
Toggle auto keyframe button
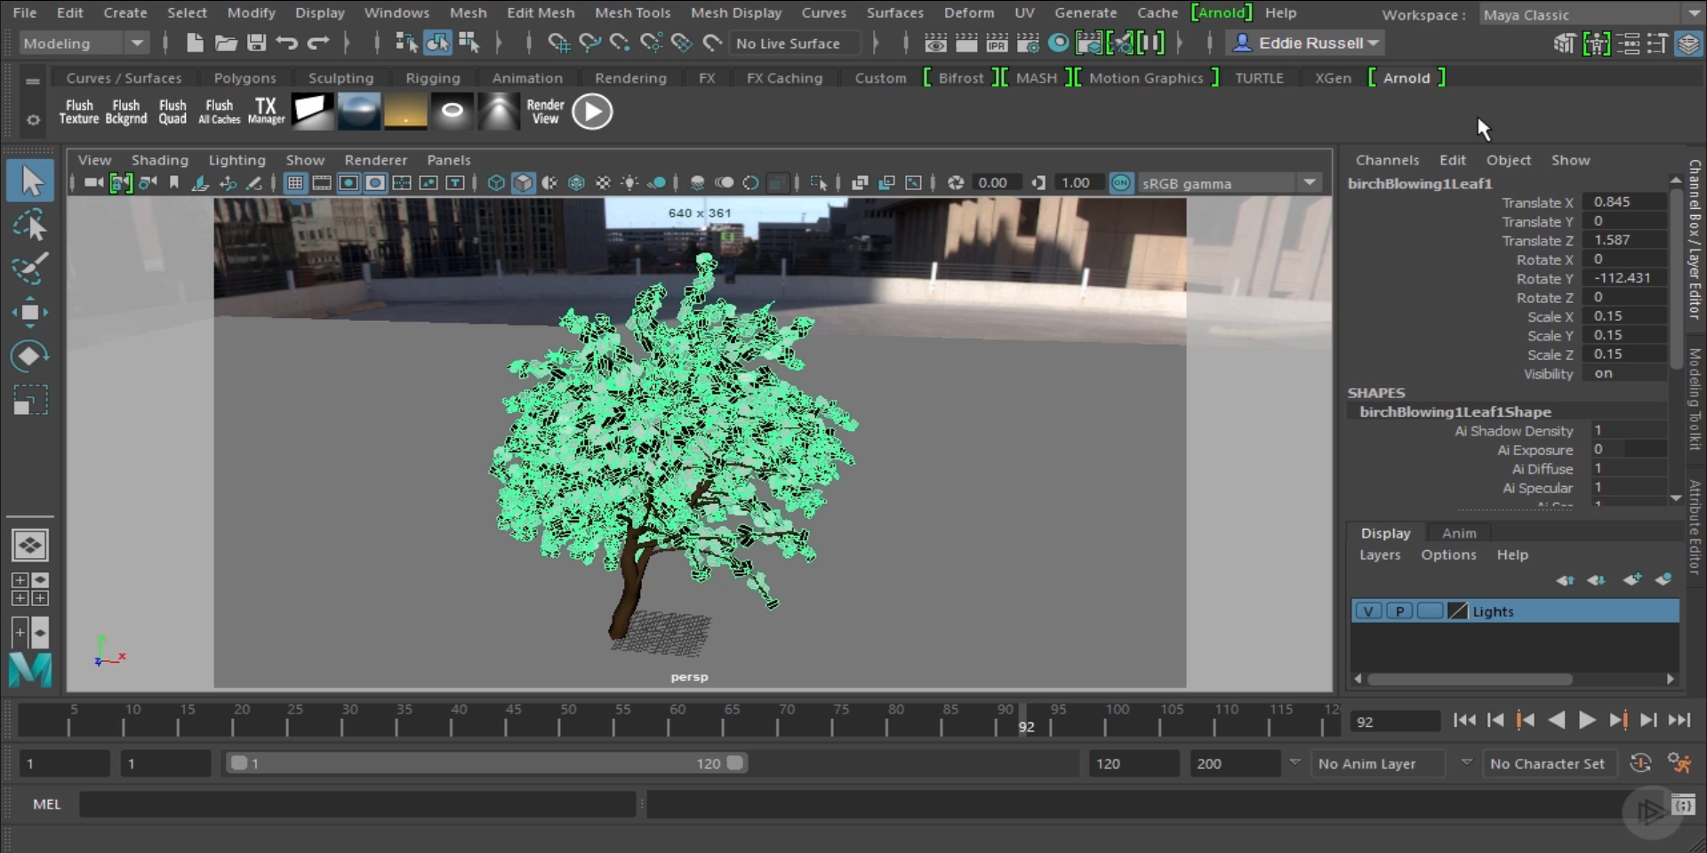pyautogui.click(x=1640, y=763)
